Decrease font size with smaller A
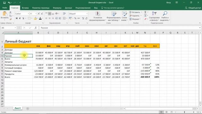 [42, 14]
